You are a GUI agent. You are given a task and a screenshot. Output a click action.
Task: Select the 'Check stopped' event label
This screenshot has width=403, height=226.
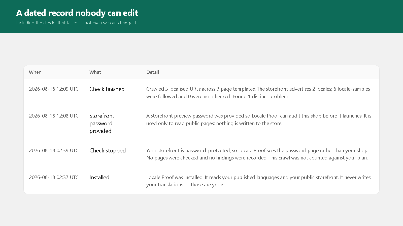108,150
